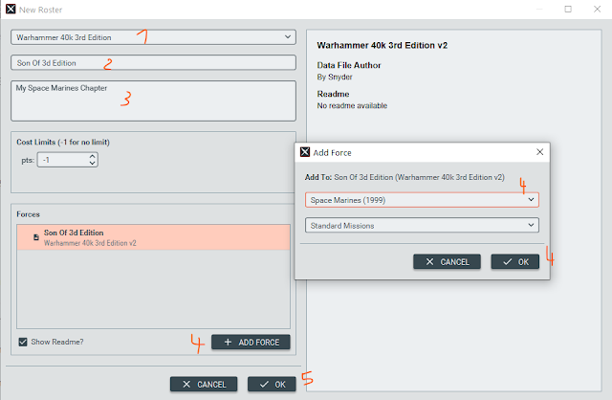Toggle the 'Show Readme?' checkbox
The width and height of the screenshot is (612, 400).
(x=23, y=343)
